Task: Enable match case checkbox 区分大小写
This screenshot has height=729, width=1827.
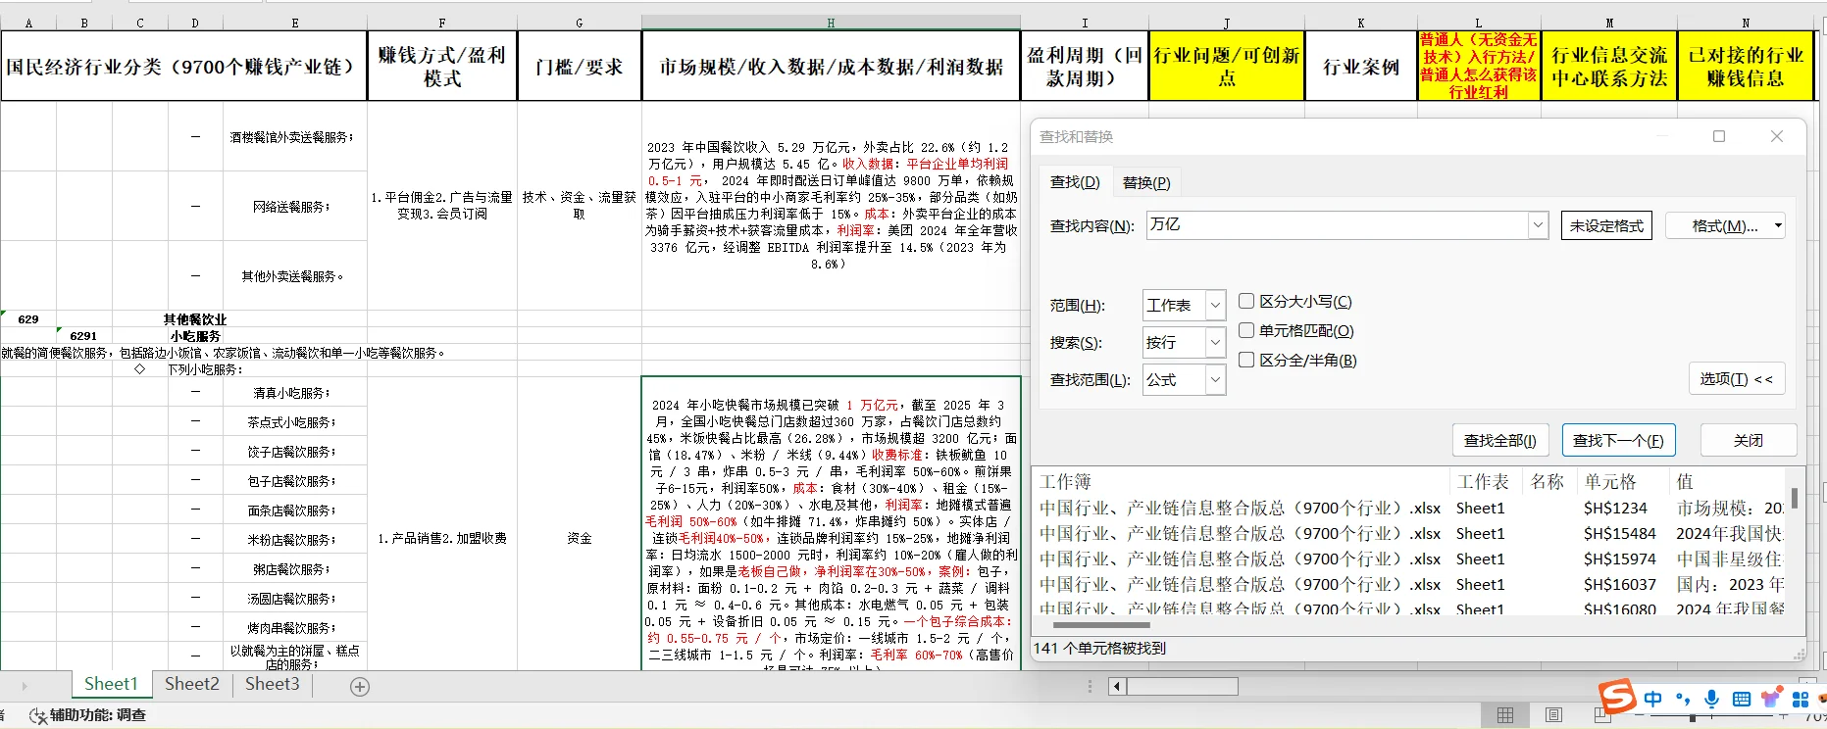Action: [x=1246, y=301]
